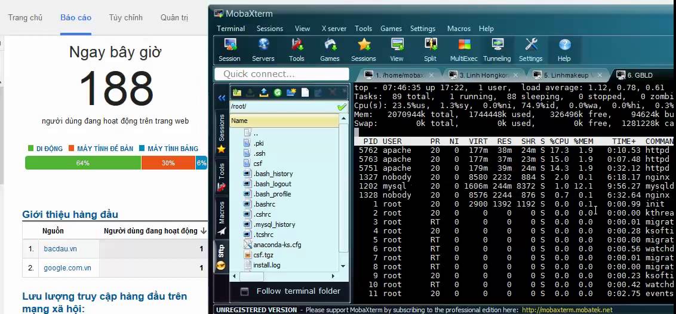
Task: Click the file list scroll-up arrow
Action: pos(343,119)
